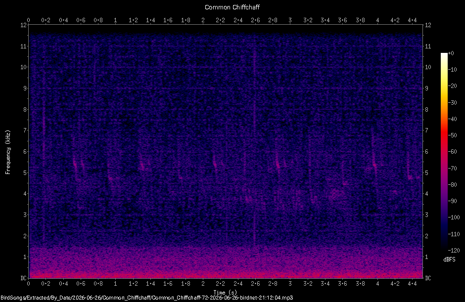Click the '-60' color scale label
The image size is (465, 302).
tap(452, 152)
